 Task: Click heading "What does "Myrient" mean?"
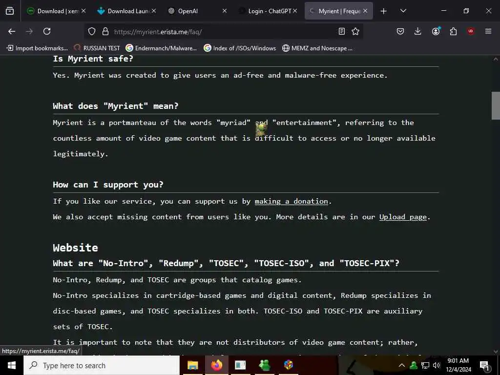(115, 106)
